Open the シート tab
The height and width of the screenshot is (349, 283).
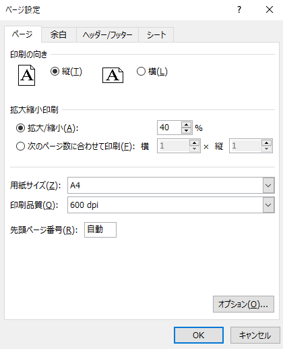pos(156,35)
